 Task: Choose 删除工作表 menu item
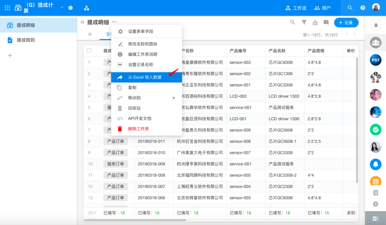pyautogui.click(x=147, y=129)
